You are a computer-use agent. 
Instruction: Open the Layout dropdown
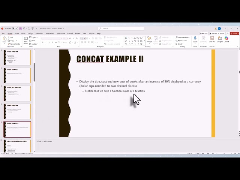[33, 37]
